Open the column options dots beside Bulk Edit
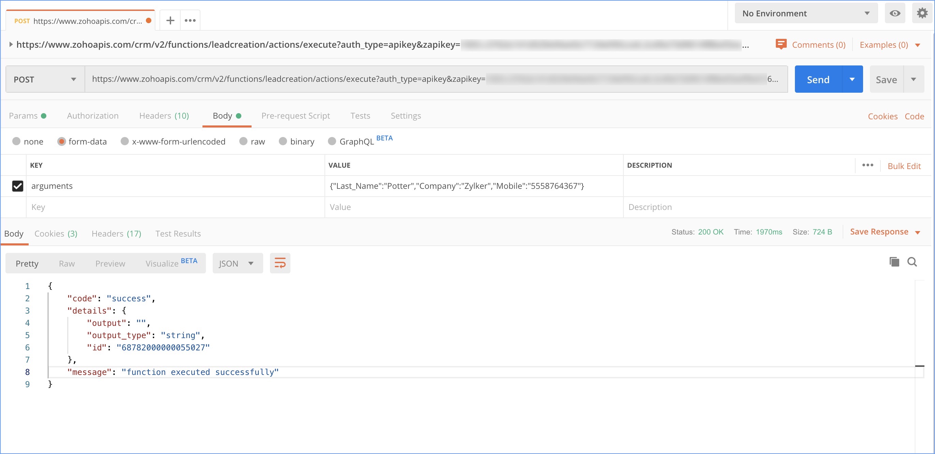This screenshot has height=454, width=935. click(x=868, y=165)
